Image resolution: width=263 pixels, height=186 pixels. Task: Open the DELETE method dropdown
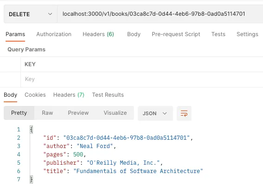coord(30,14)
